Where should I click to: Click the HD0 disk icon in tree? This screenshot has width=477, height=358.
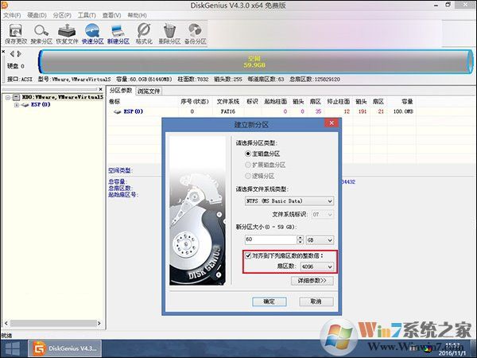point(17,97)
